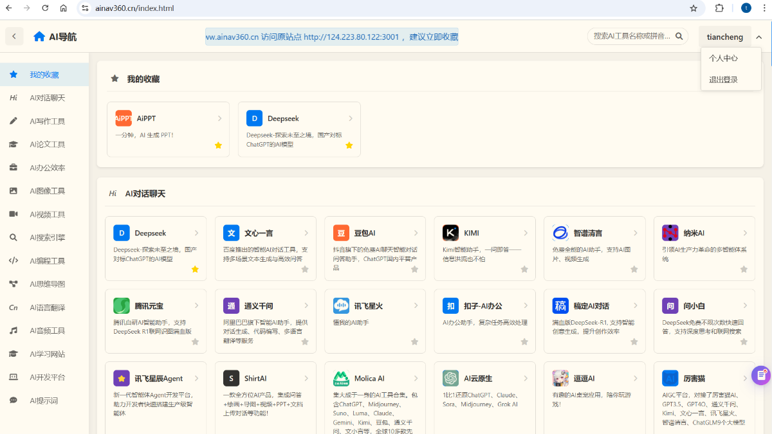Click the 通义千问 card icon

click(x=232, y=305)
